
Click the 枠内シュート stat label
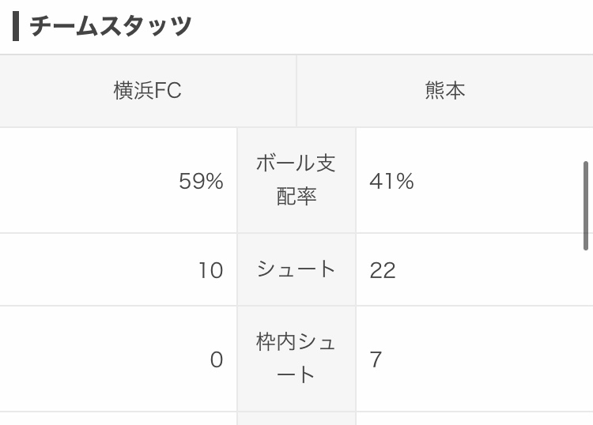[x=296, y=359]
